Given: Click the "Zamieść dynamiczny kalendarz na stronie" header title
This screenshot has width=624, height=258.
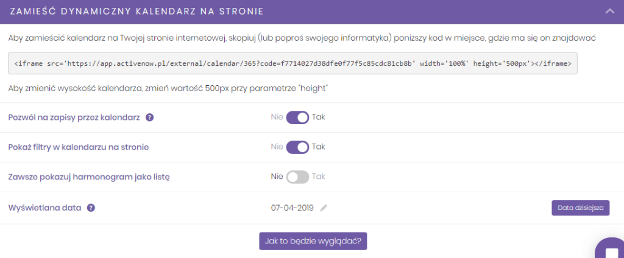Looking at the screenshot, I should point(136,12).
